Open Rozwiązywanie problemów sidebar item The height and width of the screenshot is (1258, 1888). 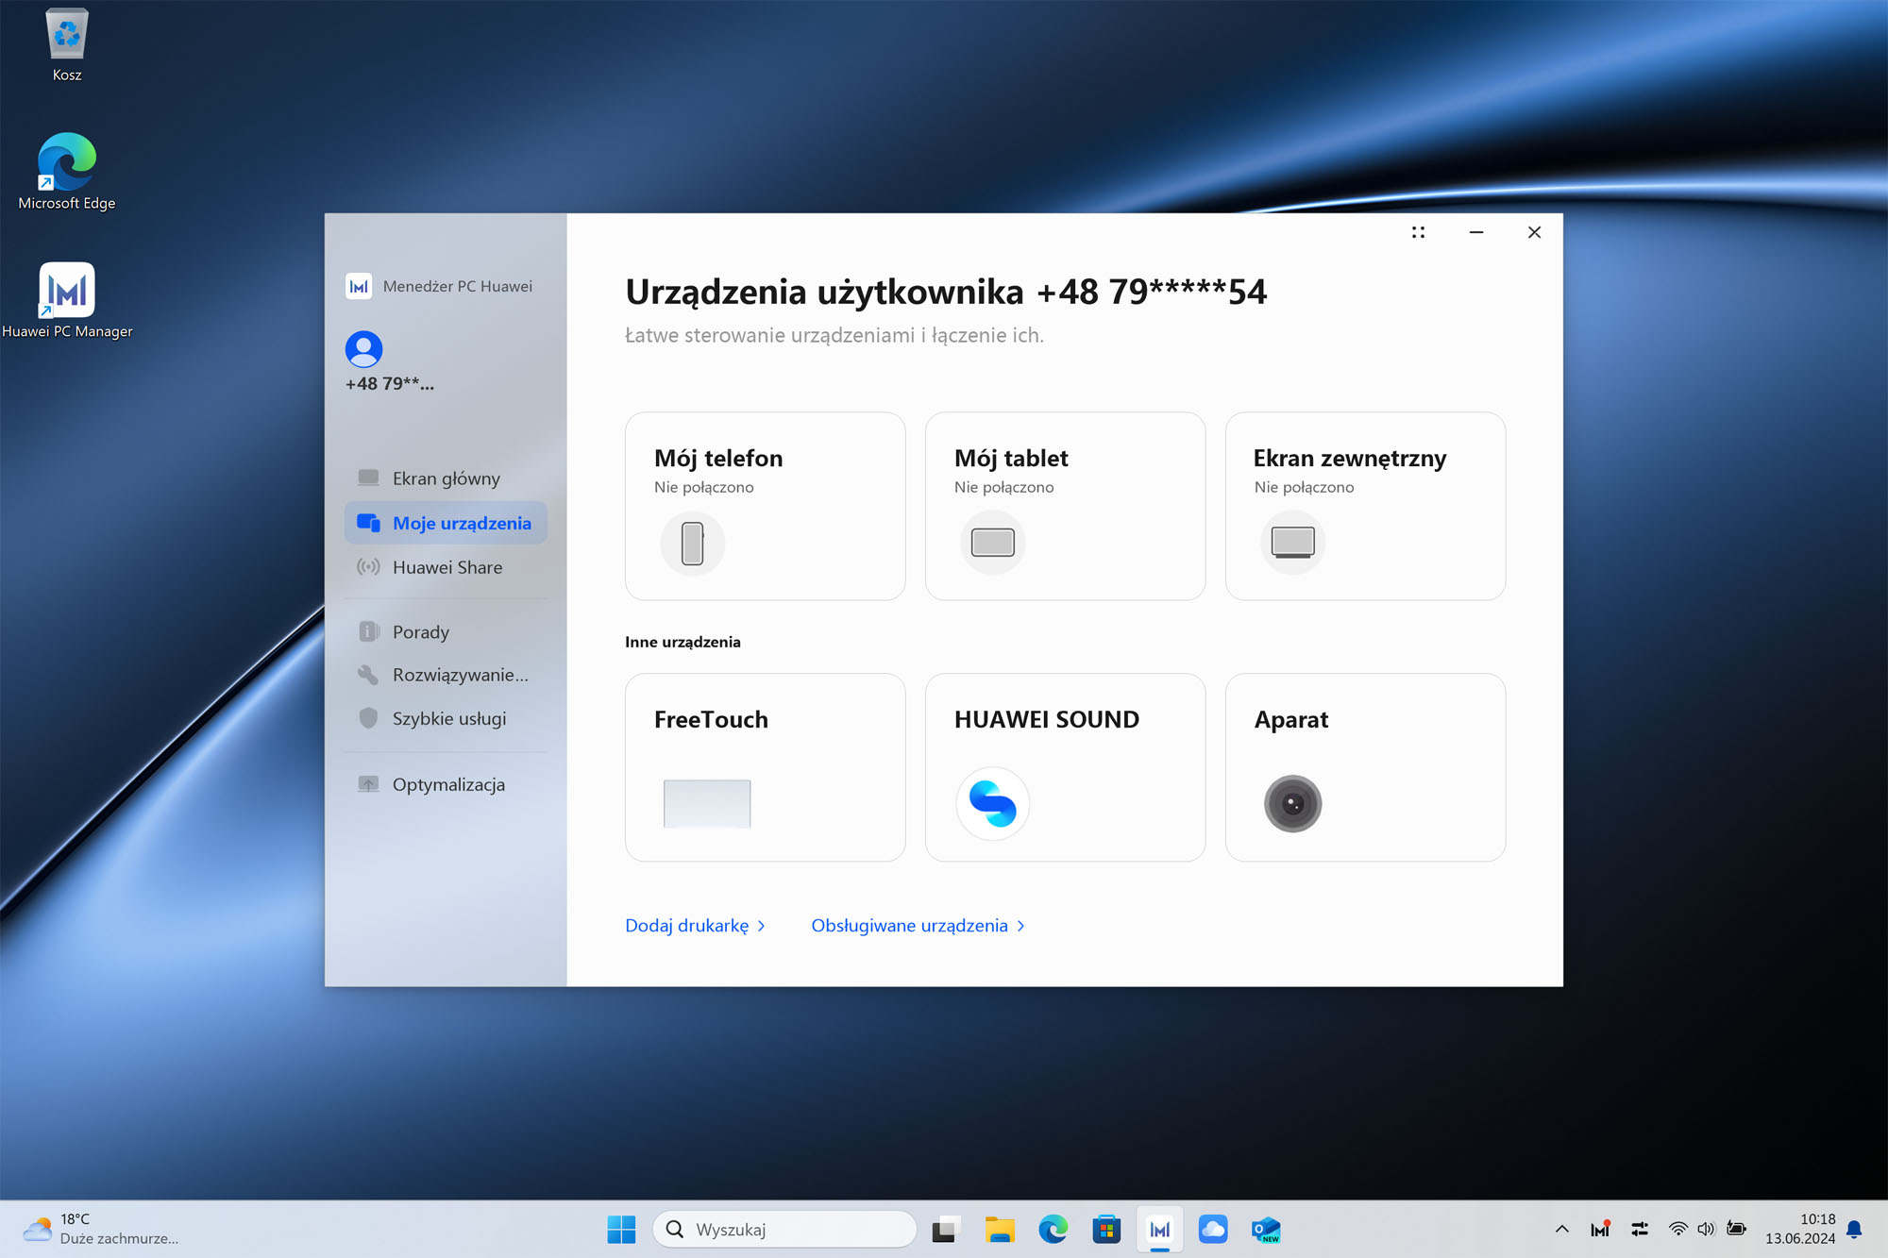[x=446, y=675]
